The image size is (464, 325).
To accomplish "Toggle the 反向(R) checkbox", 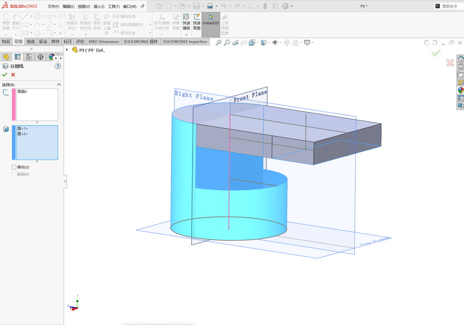I will pos(14,174).
